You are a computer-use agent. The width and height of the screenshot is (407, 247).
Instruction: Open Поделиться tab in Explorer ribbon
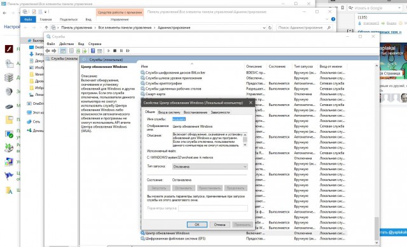tap(69, 20)
